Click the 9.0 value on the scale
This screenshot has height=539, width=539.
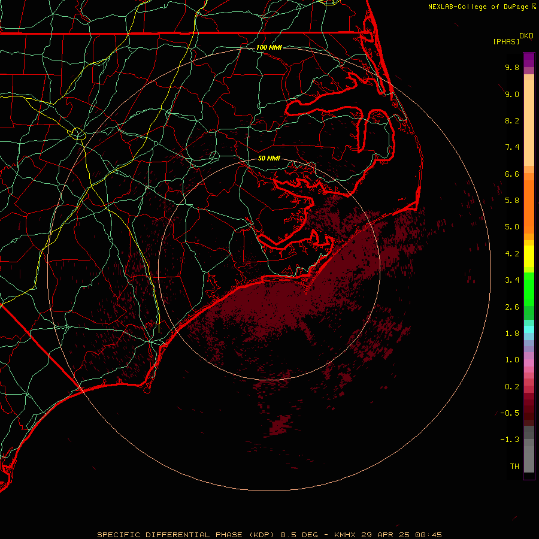[x=512, y=94]
